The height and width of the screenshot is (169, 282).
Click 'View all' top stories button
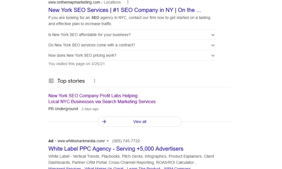[140, 122]
